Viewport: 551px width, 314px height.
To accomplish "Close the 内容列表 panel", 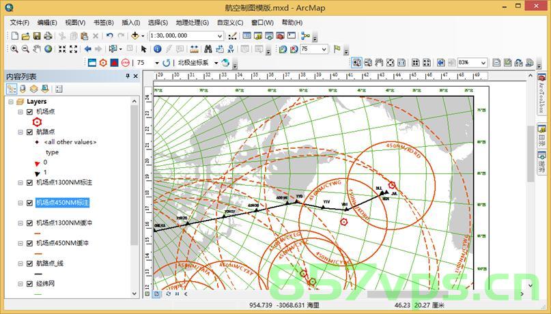I will 136,76.
